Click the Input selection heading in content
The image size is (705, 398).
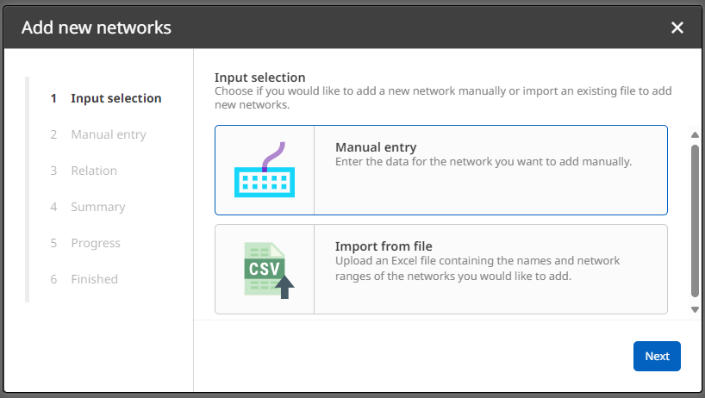[260, 78]
